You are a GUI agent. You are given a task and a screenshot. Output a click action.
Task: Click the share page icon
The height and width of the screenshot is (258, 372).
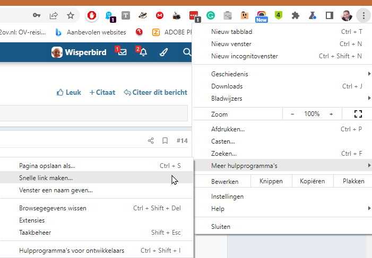[54, 15]
